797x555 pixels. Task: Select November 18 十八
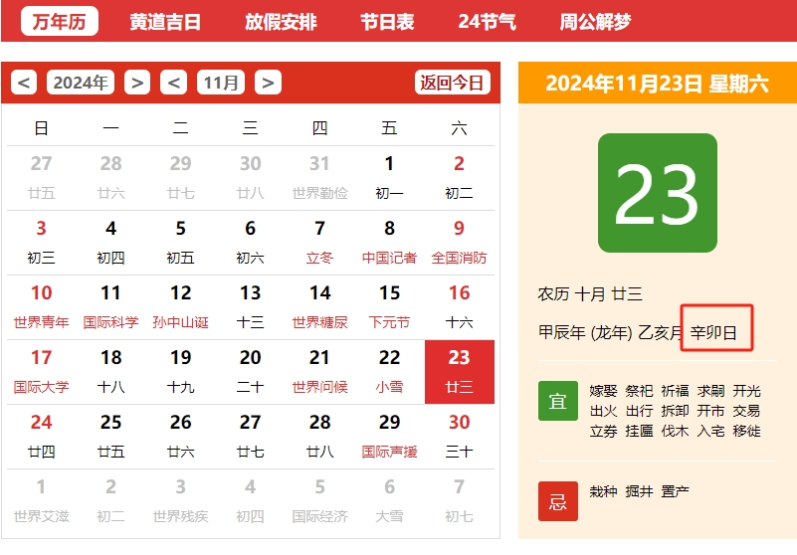pyautogui.click(x=110, y=372)
